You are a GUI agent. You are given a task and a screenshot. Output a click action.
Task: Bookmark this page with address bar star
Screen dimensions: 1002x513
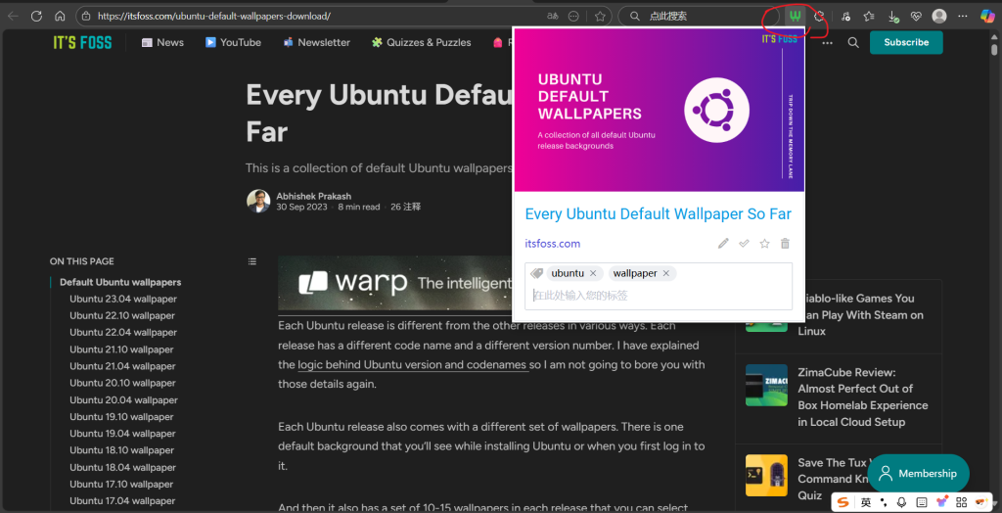[x=600, y=17]
